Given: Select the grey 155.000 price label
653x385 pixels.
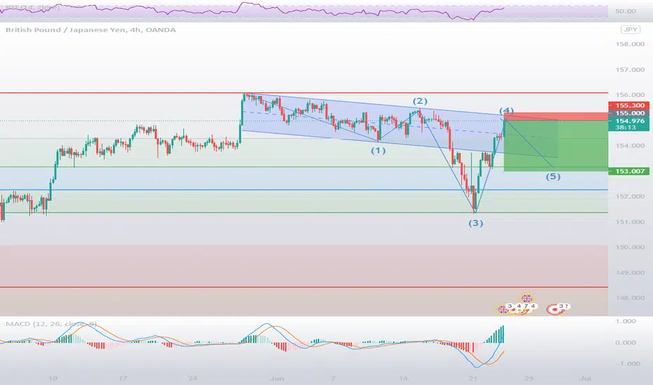Looking at the screenshot, I should tap(628, 113).
